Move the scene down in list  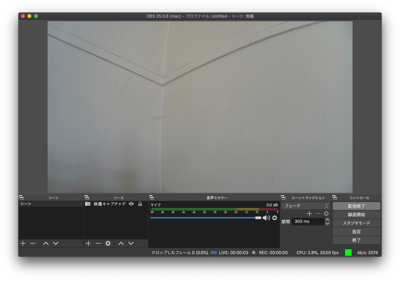click(x=56, y=243)
